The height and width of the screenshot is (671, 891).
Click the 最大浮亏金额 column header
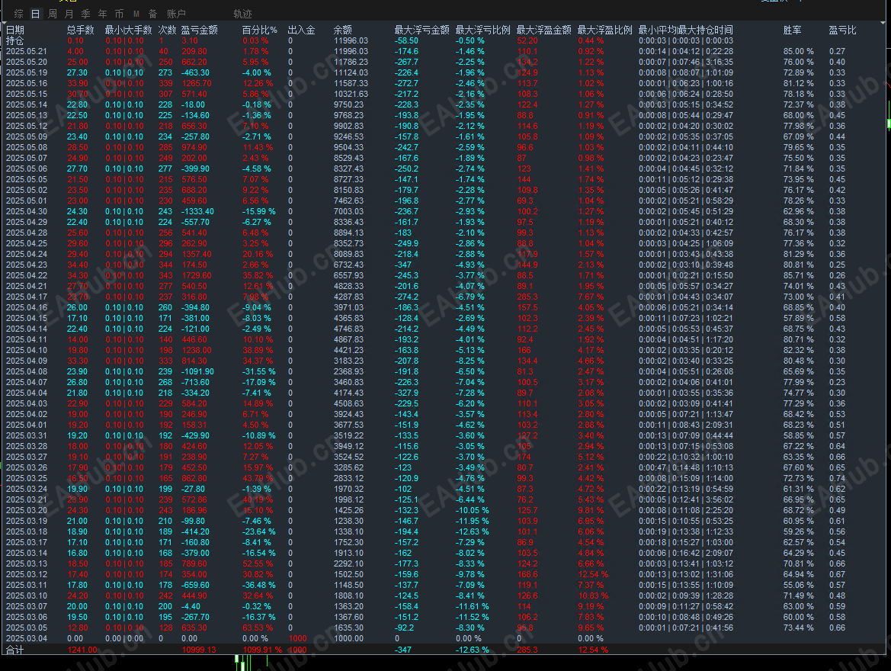421,30
